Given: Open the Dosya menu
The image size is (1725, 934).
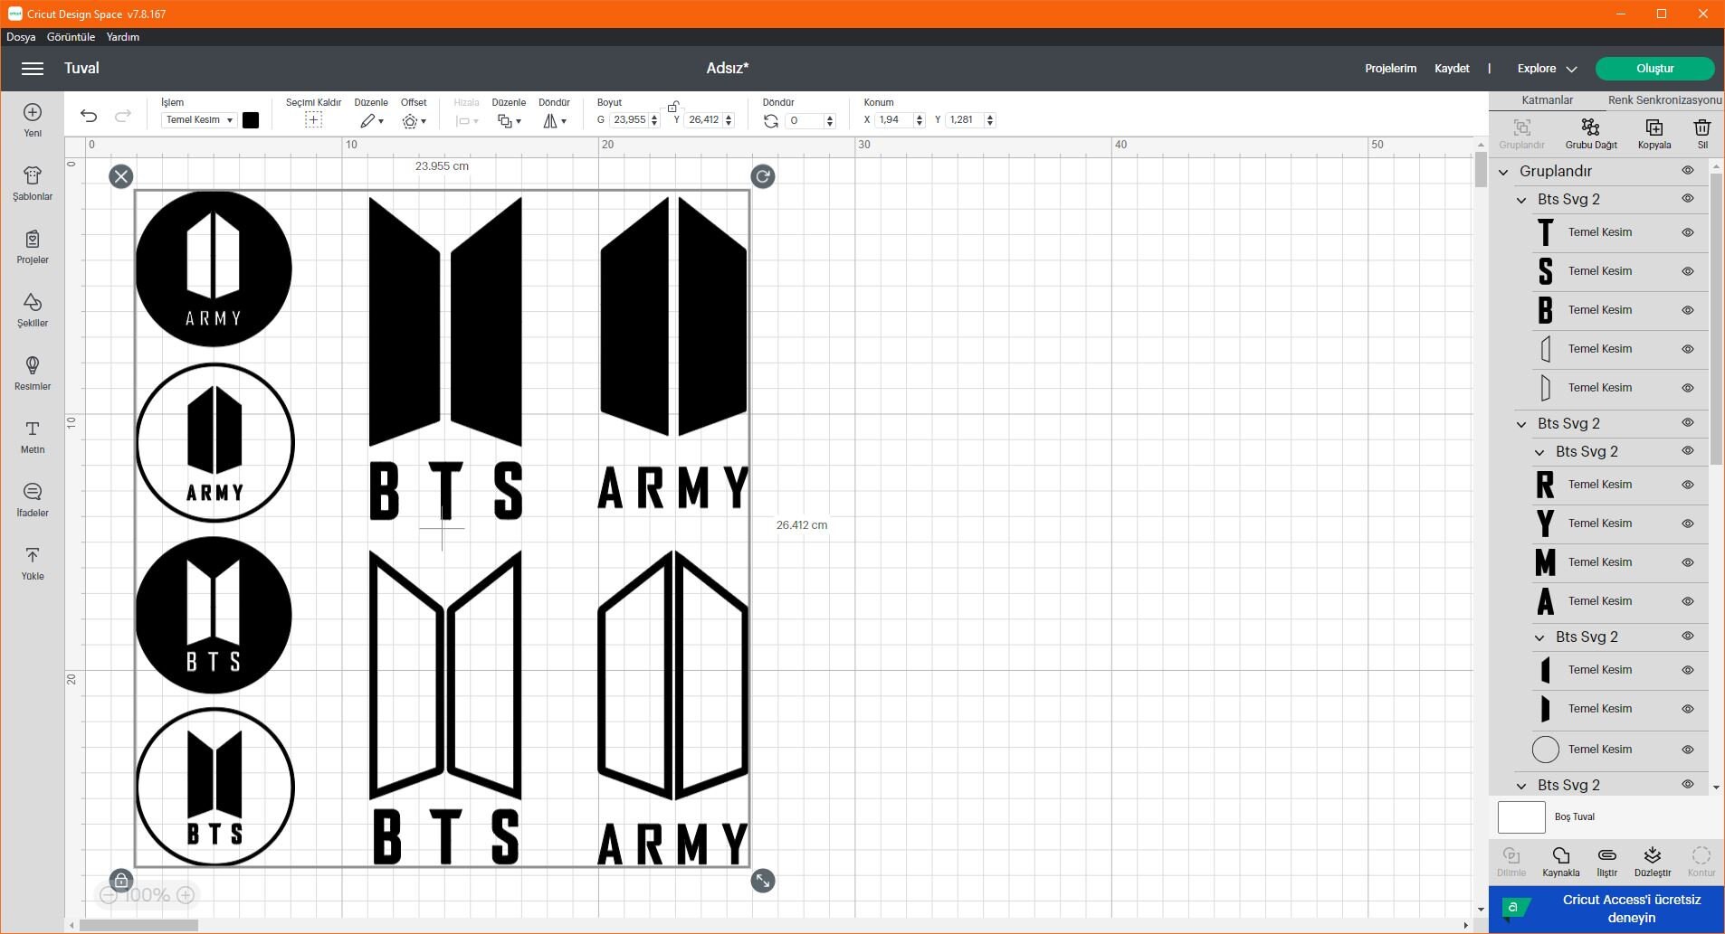Looking at the screenshot, I should coord(20,37).
